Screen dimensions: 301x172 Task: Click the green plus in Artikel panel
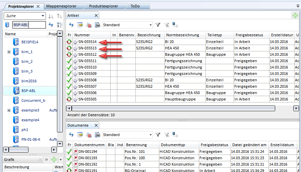[295, 15]
